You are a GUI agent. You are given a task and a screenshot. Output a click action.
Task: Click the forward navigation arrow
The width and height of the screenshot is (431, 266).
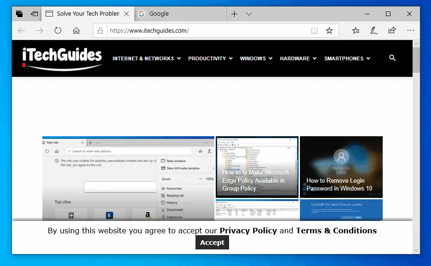(x=40, y=30)
